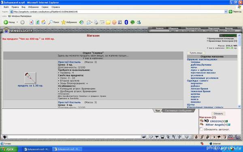Click the green ICQ flower icon
The height and width of the screenshot is (152, 243).
[132, 22]
